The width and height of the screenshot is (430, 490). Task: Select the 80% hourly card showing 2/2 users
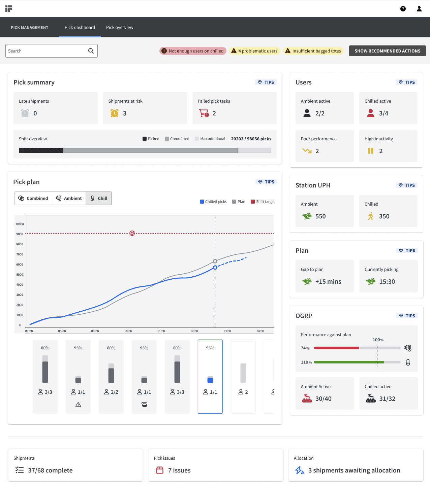coord(111,377)
